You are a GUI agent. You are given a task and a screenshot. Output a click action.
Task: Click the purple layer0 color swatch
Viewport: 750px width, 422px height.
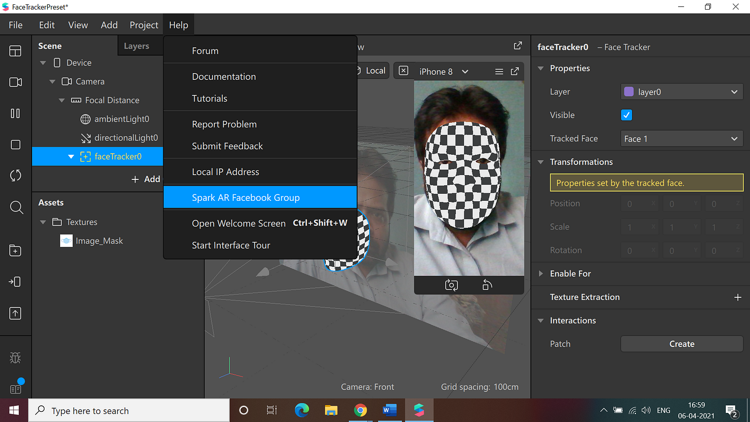[x=629, y=92]
